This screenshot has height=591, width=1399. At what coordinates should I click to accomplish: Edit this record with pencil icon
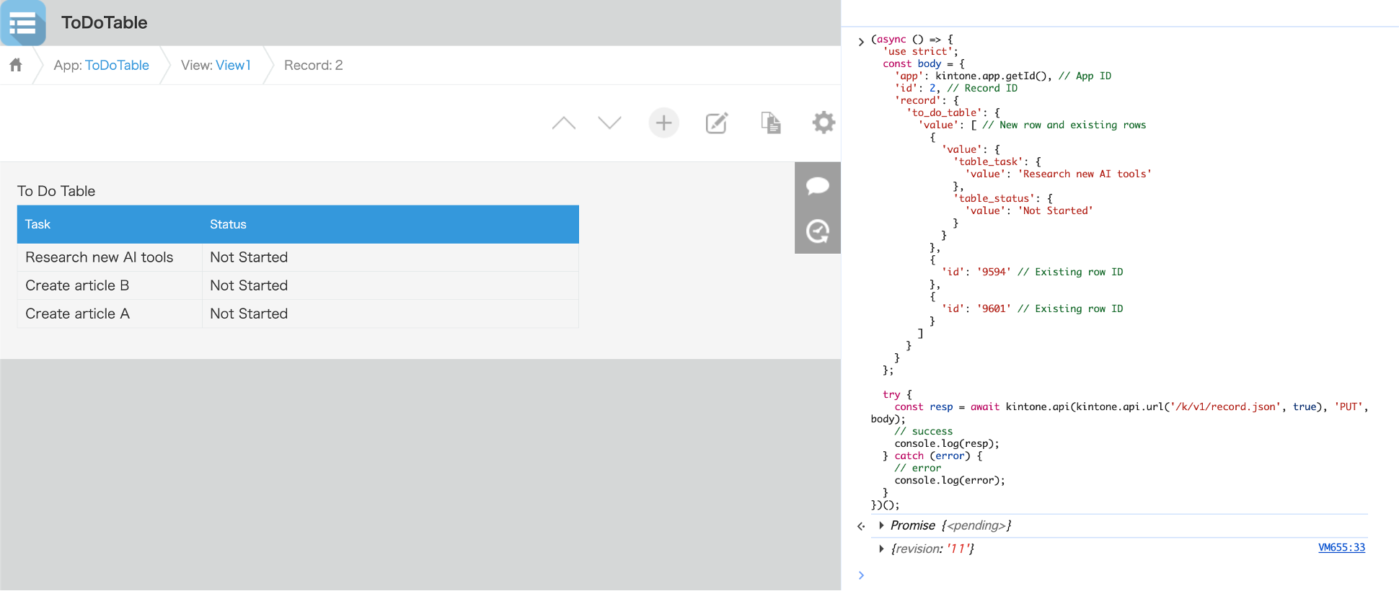(x=716, y=123)
